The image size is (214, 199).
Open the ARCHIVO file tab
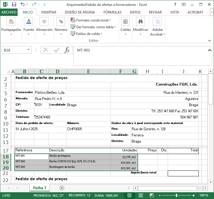pos(9,12)
